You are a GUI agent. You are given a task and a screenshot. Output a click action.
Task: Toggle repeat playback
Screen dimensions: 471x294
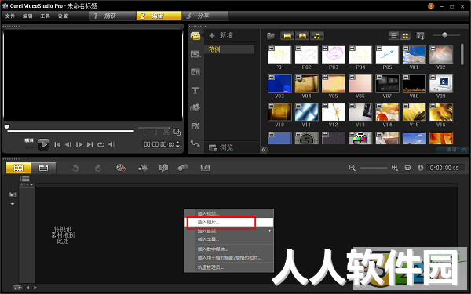[x=100, y=144]
